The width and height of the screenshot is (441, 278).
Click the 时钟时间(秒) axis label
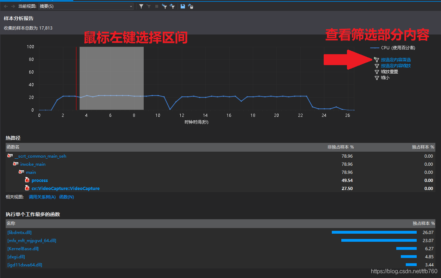[x=197, y=122]
